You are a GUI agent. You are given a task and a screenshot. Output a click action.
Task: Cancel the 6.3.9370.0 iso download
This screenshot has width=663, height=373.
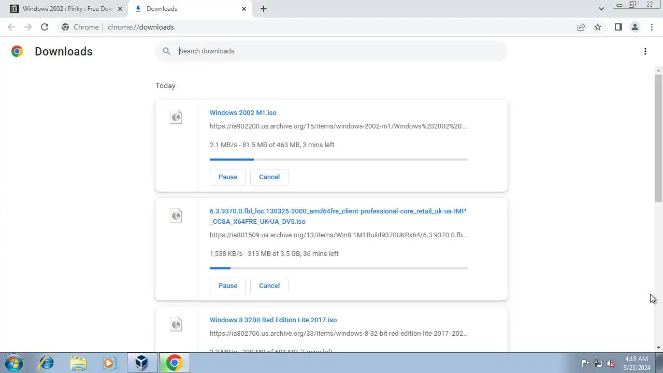[x=269, y=285]
